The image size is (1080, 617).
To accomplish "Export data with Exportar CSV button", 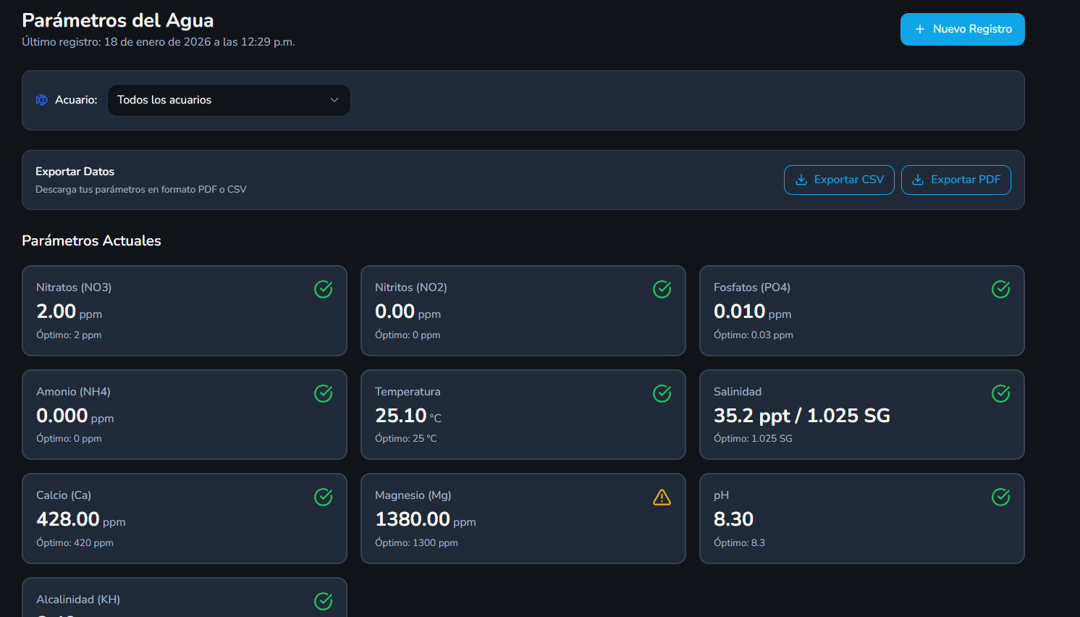I will (x=839, y=180).
